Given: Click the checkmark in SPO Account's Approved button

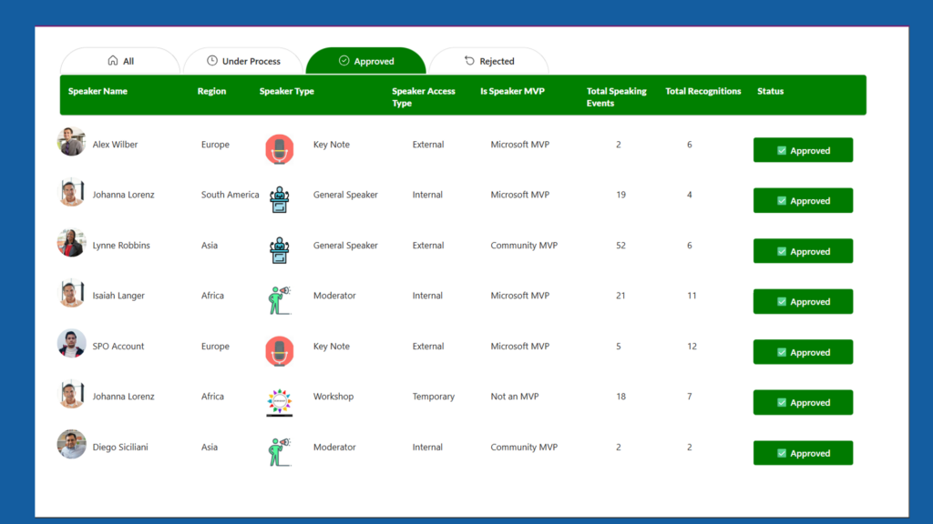Looking at the screenshot, I should click(x=782, y=352).
